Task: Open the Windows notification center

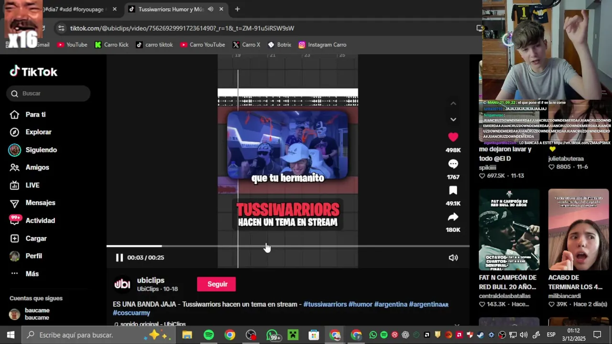Action: click(597, 335)
